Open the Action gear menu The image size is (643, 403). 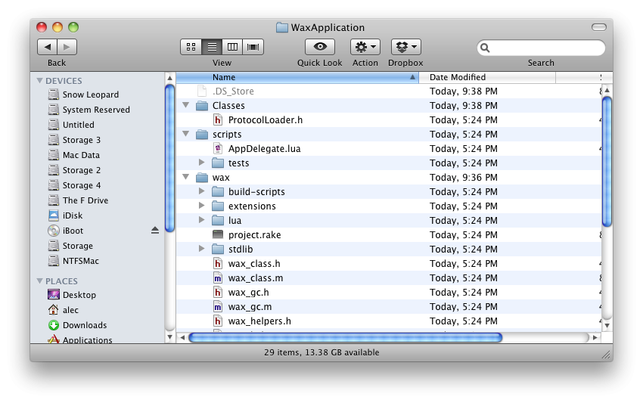[x=365, y=47]
